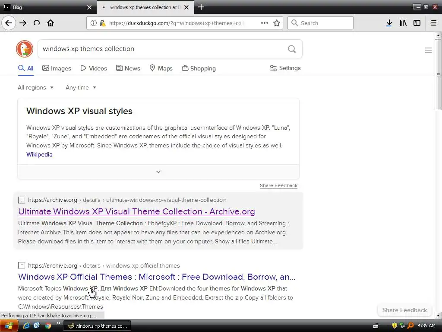Image resolution: width=442 pixels, height=332 pixels.
Task: Click the scrollbar up arrow
Action: (x=438, y=35)
